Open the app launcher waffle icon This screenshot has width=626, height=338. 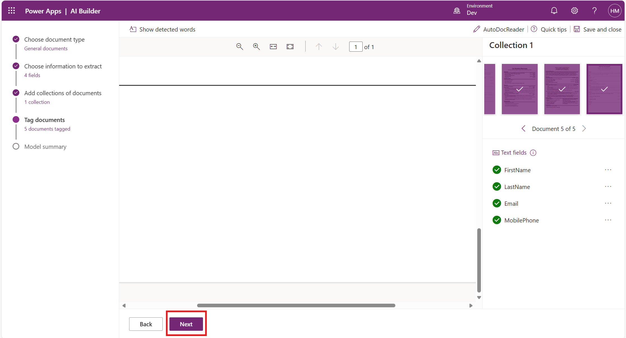coord(11,11)
